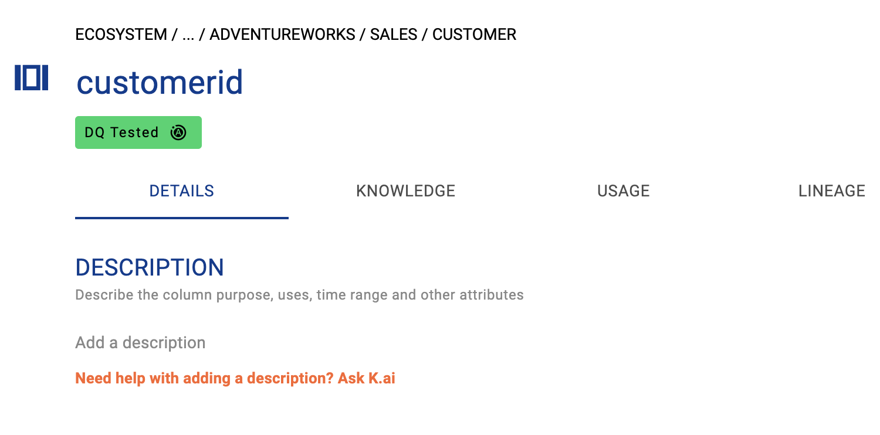Click the description helper text line
The height and width of the screenshot is (435, 880).
[x=299, y=294]
